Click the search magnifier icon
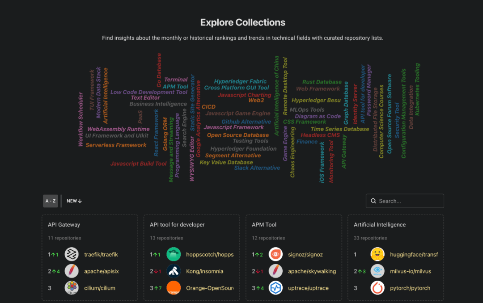 pyautogui.click(x=373, y=201)
